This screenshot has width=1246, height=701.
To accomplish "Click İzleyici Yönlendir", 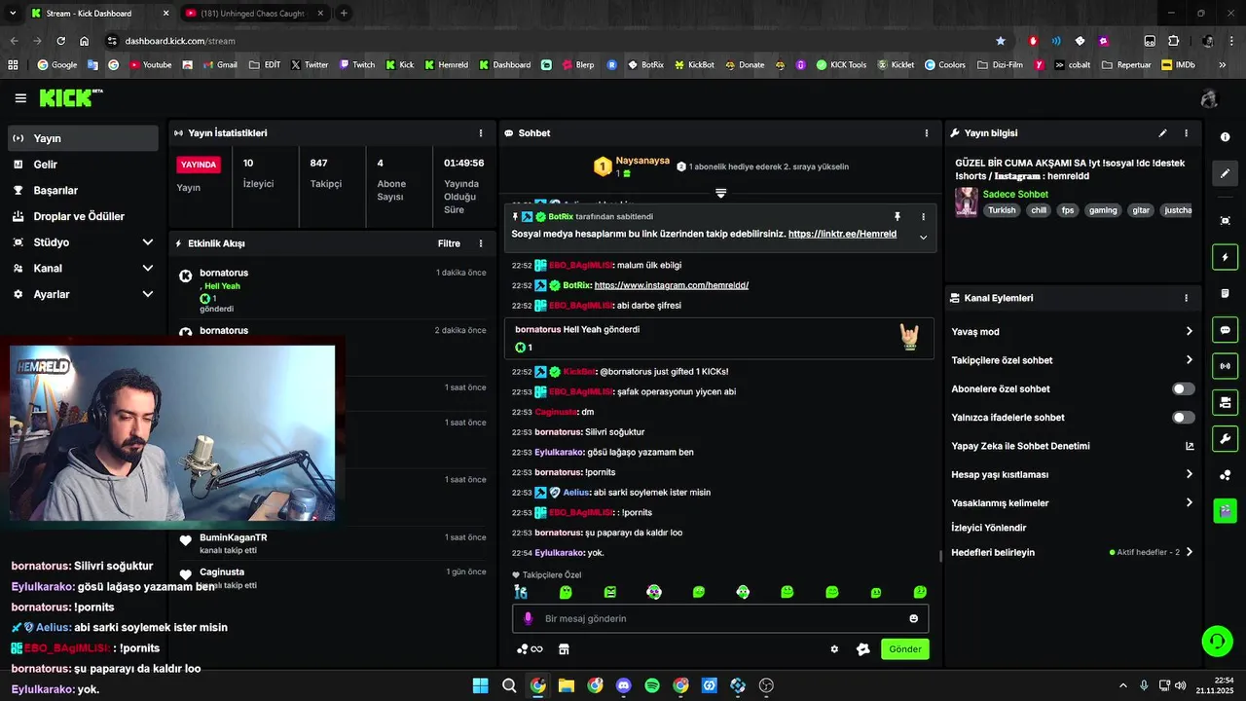I will pos(988,528).
